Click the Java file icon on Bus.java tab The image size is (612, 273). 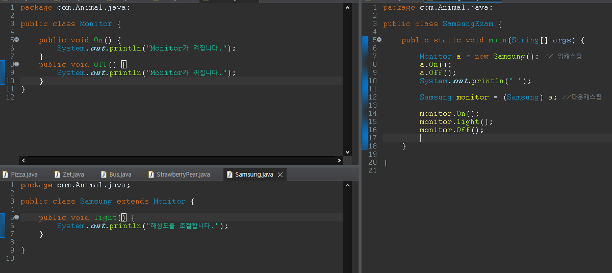[x=104, y=175]
